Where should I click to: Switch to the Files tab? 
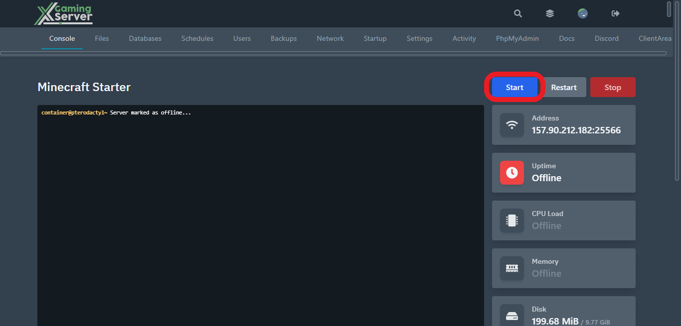coord(102,38)
